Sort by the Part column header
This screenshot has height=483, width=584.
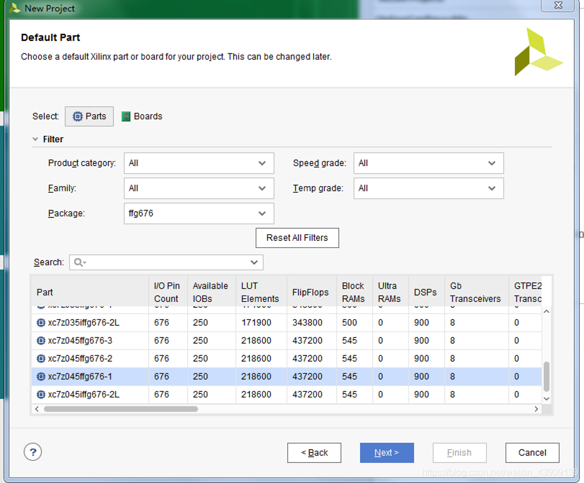tap(90, 292)
